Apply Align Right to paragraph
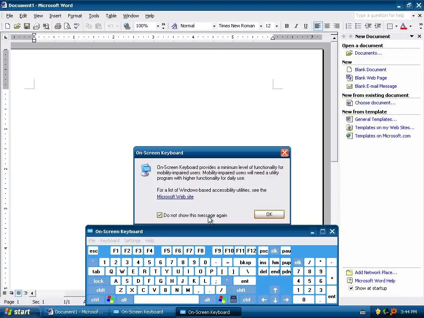This screenshot has width=424, height=318. (336, 26)
